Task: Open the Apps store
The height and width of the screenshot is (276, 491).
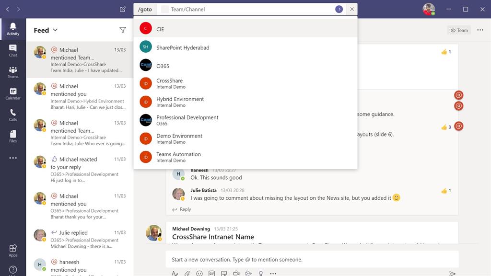Action: coord(13,251)
